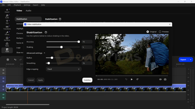Click the Stabilize button

(x=87, y=80)
